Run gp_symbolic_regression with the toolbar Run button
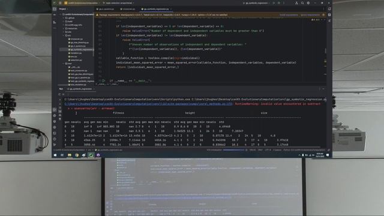The height and width of the screenshot is (216, 384). pos(274,3)
